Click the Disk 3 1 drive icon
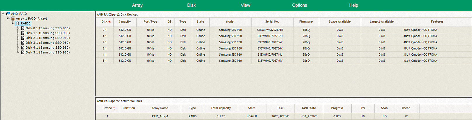Viewport: 472px width, 120px height. 23,43
